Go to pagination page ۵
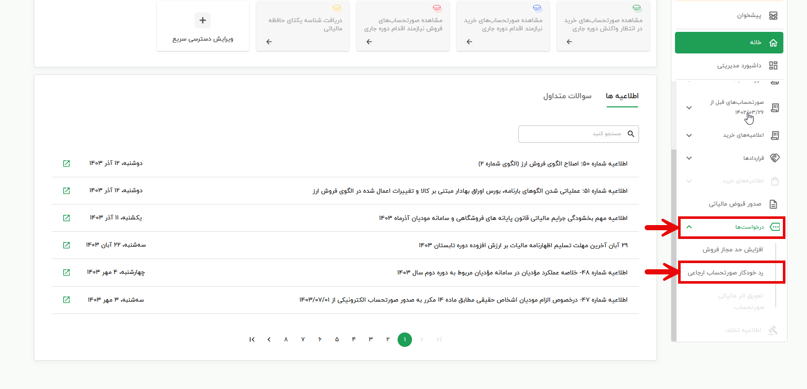The image size is (807, 389). 337,339
